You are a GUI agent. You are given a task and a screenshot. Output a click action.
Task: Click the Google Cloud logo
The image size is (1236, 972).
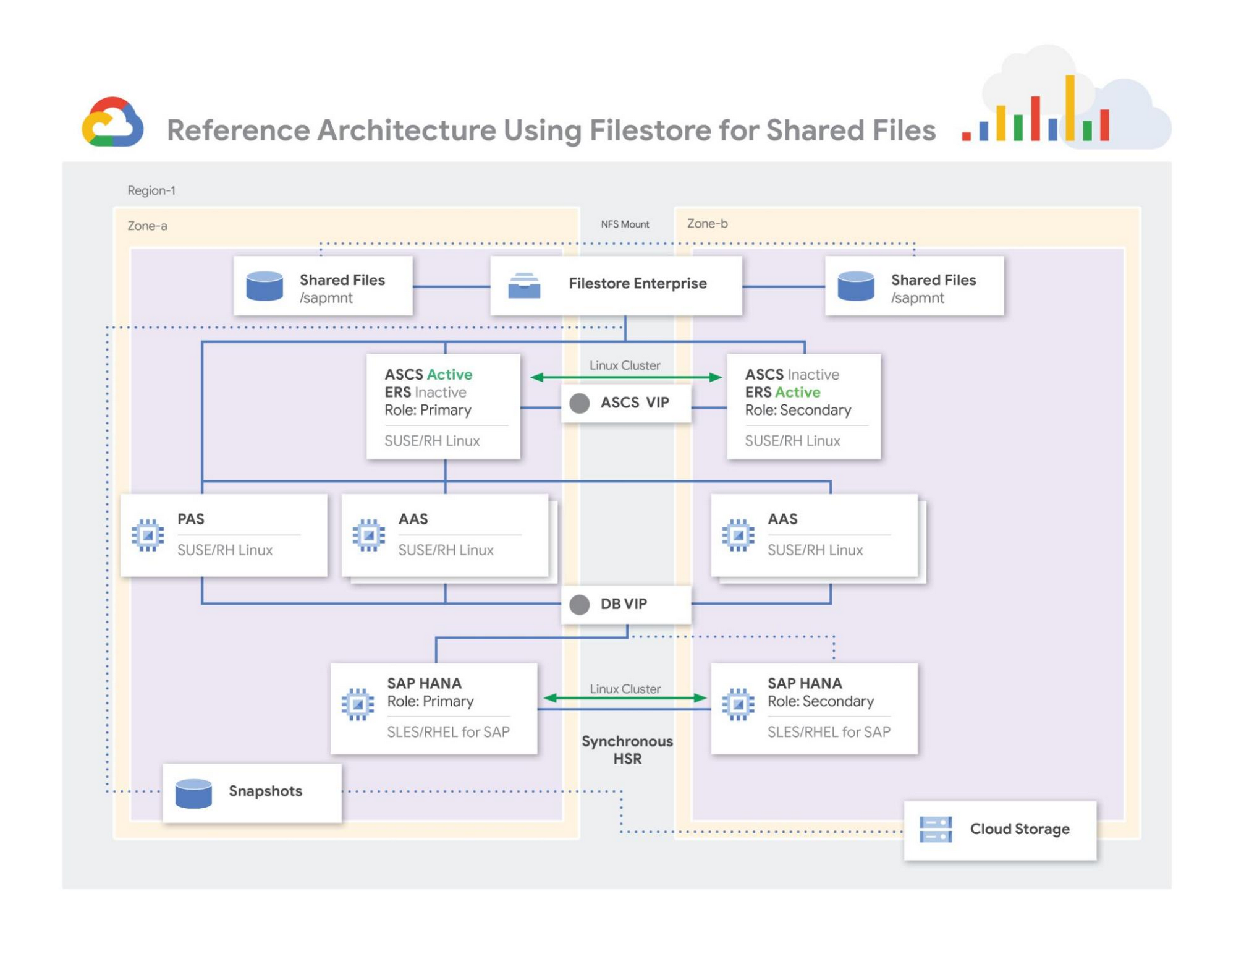(x=112, y=122)
